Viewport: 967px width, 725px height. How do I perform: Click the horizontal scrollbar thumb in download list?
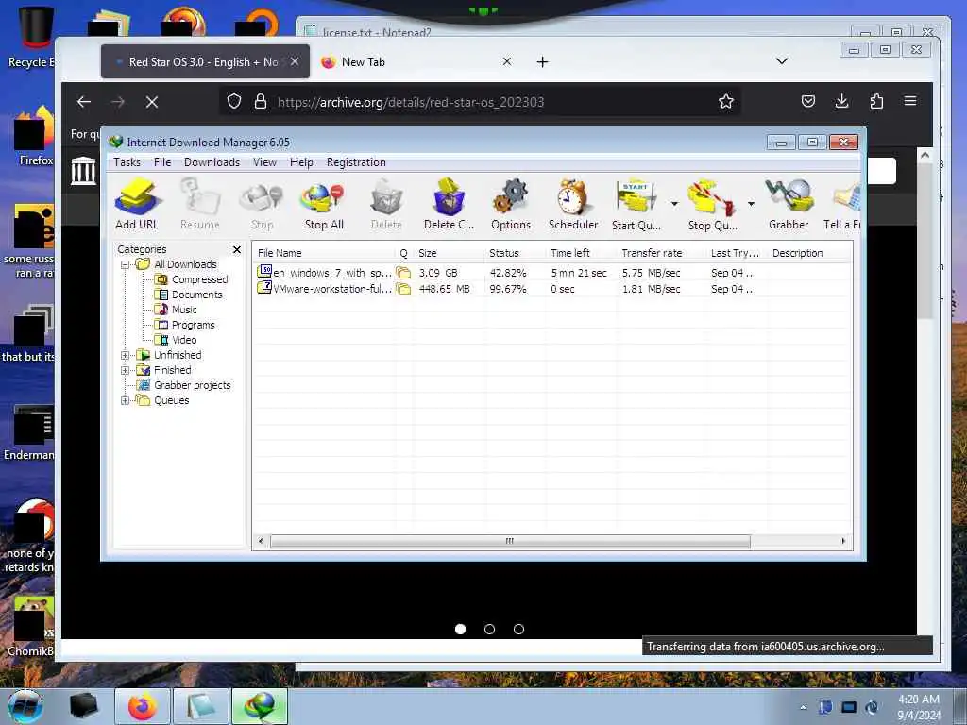(510, 541)
